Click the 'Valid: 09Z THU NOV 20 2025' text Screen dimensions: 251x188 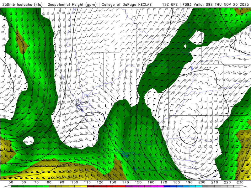pyautogui.click(x=221, y=5)
